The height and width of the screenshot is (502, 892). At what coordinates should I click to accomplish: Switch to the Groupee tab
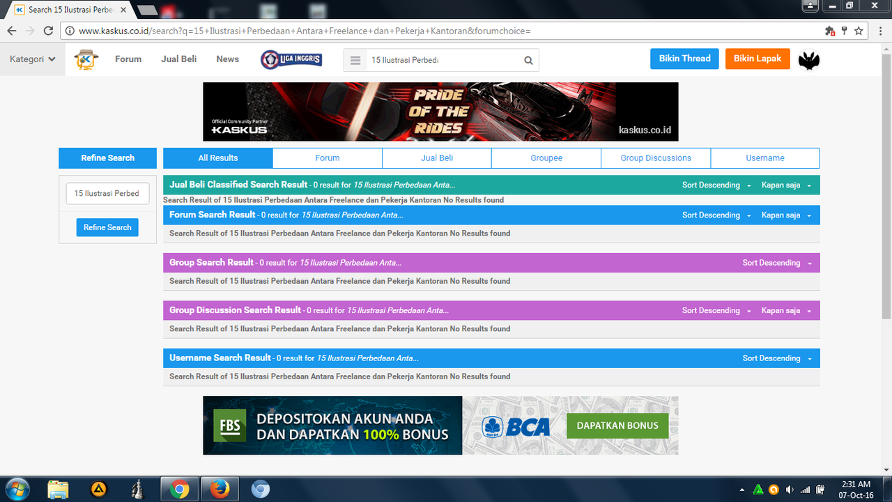pos(546,158)
